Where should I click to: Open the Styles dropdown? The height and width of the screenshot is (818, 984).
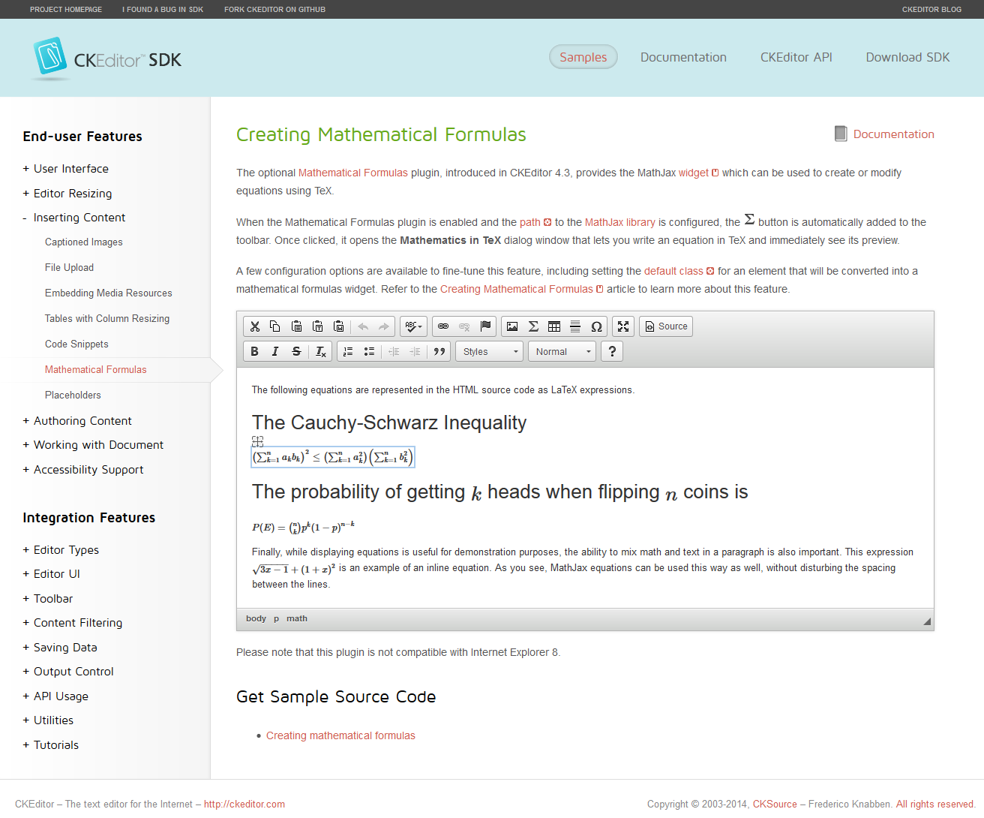click(x=490, y=351)
